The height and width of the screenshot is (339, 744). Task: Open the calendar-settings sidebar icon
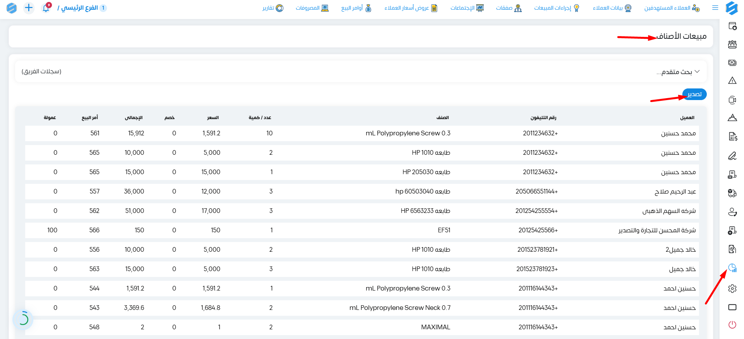[x=732, y=26]
